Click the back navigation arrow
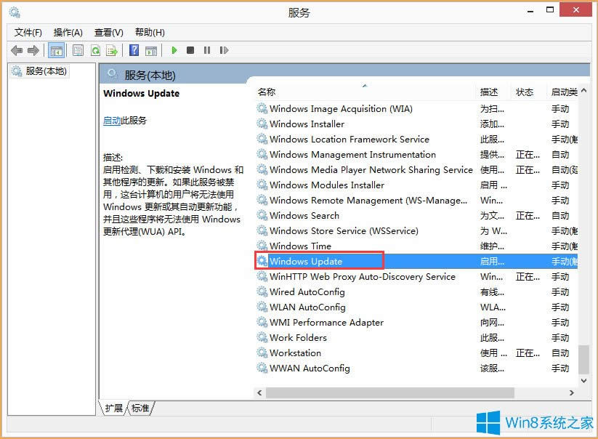598x439 pixels. [17, 49]
